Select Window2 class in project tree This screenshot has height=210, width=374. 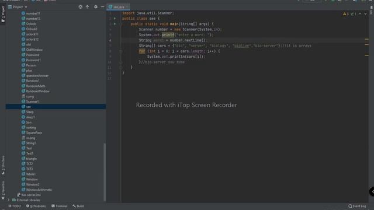tap(30, 184)
